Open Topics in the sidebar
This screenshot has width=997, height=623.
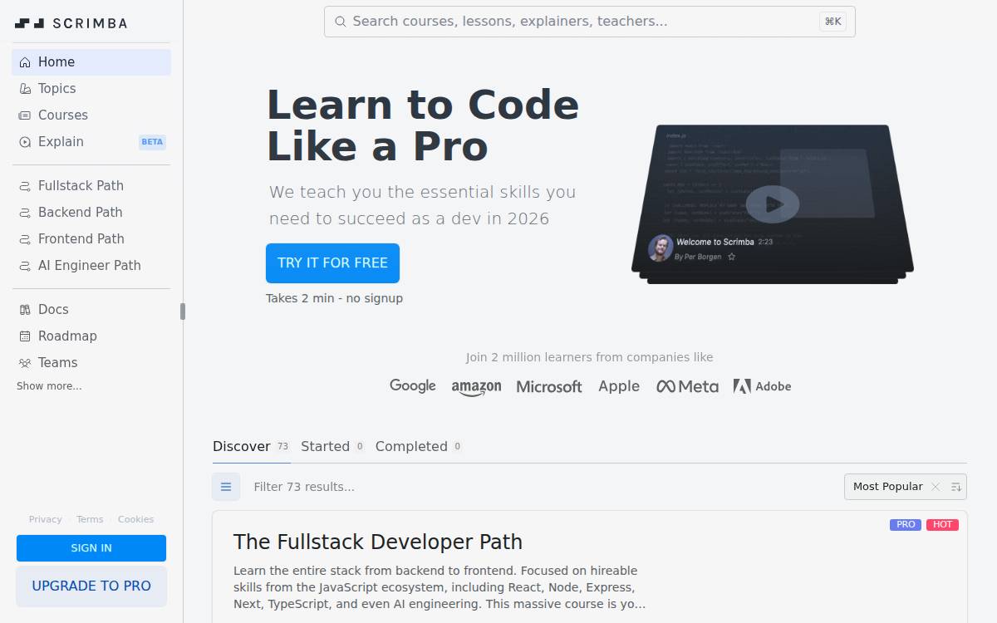tap(91, 89)
